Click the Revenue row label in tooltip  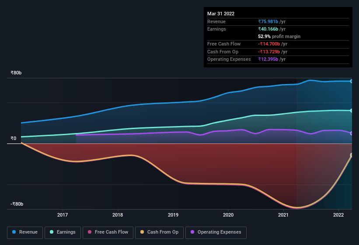point(216,21)
